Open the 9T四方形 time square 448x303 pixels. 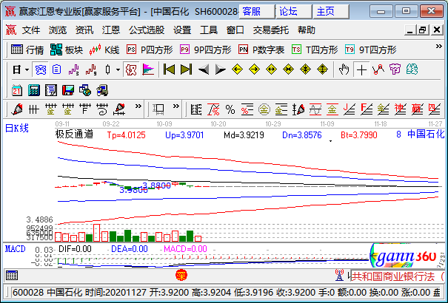point(370,50)
